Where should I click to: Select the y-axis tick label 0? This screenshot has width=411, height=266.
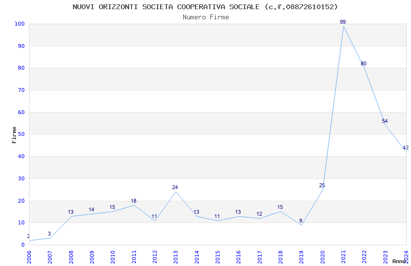(x=23, y=245)
